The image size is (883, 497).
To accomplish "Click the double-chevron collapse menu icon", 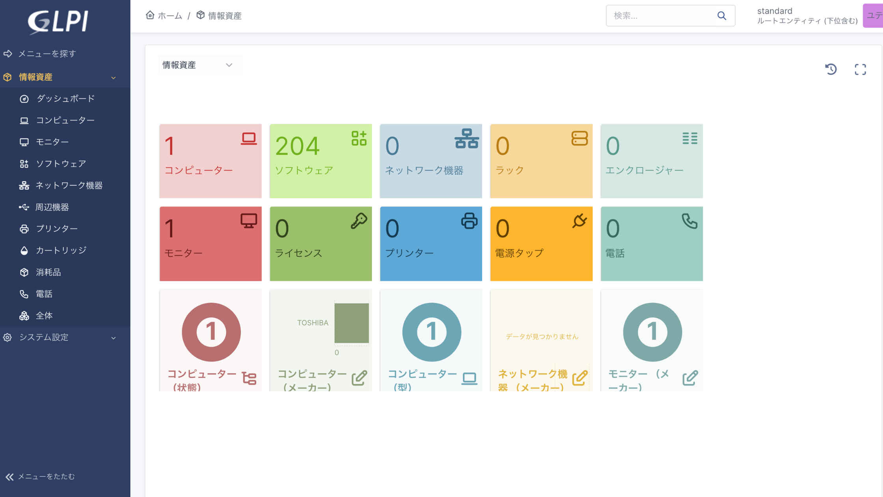I will pyautogui.click(x=9, y=477).
